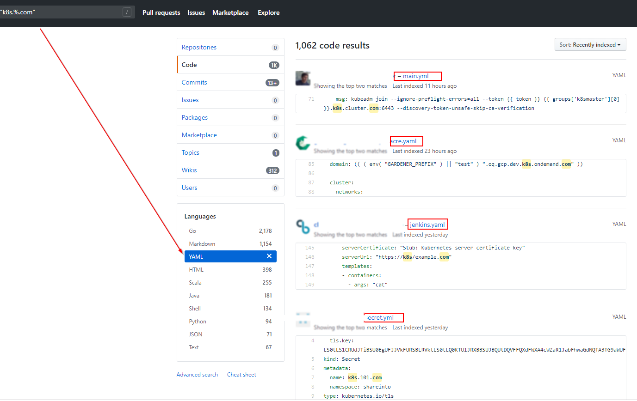This screenshot has height=401, width=637.
Task: Click Last indexed 23 hours ago text
Action: click(425, 151)
